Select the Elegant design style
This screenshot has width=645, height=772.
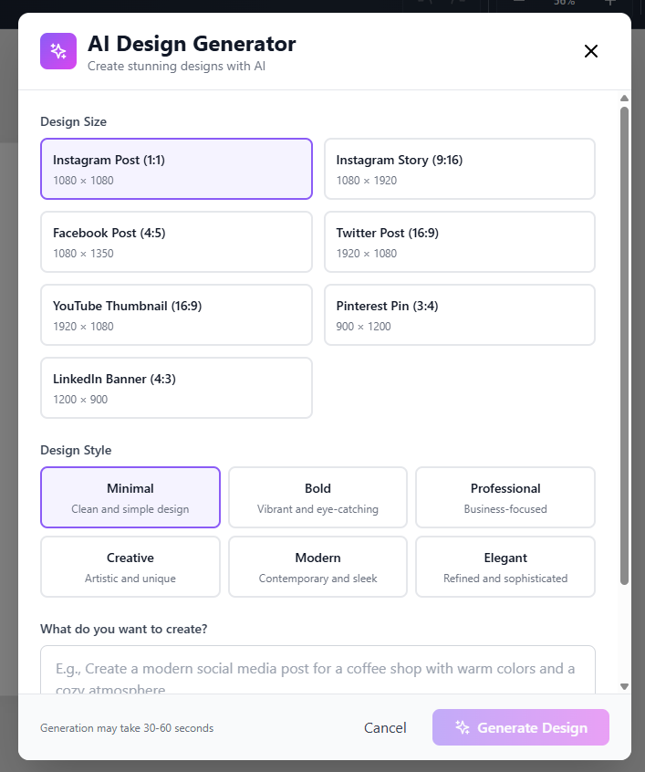tap(505, 567)
